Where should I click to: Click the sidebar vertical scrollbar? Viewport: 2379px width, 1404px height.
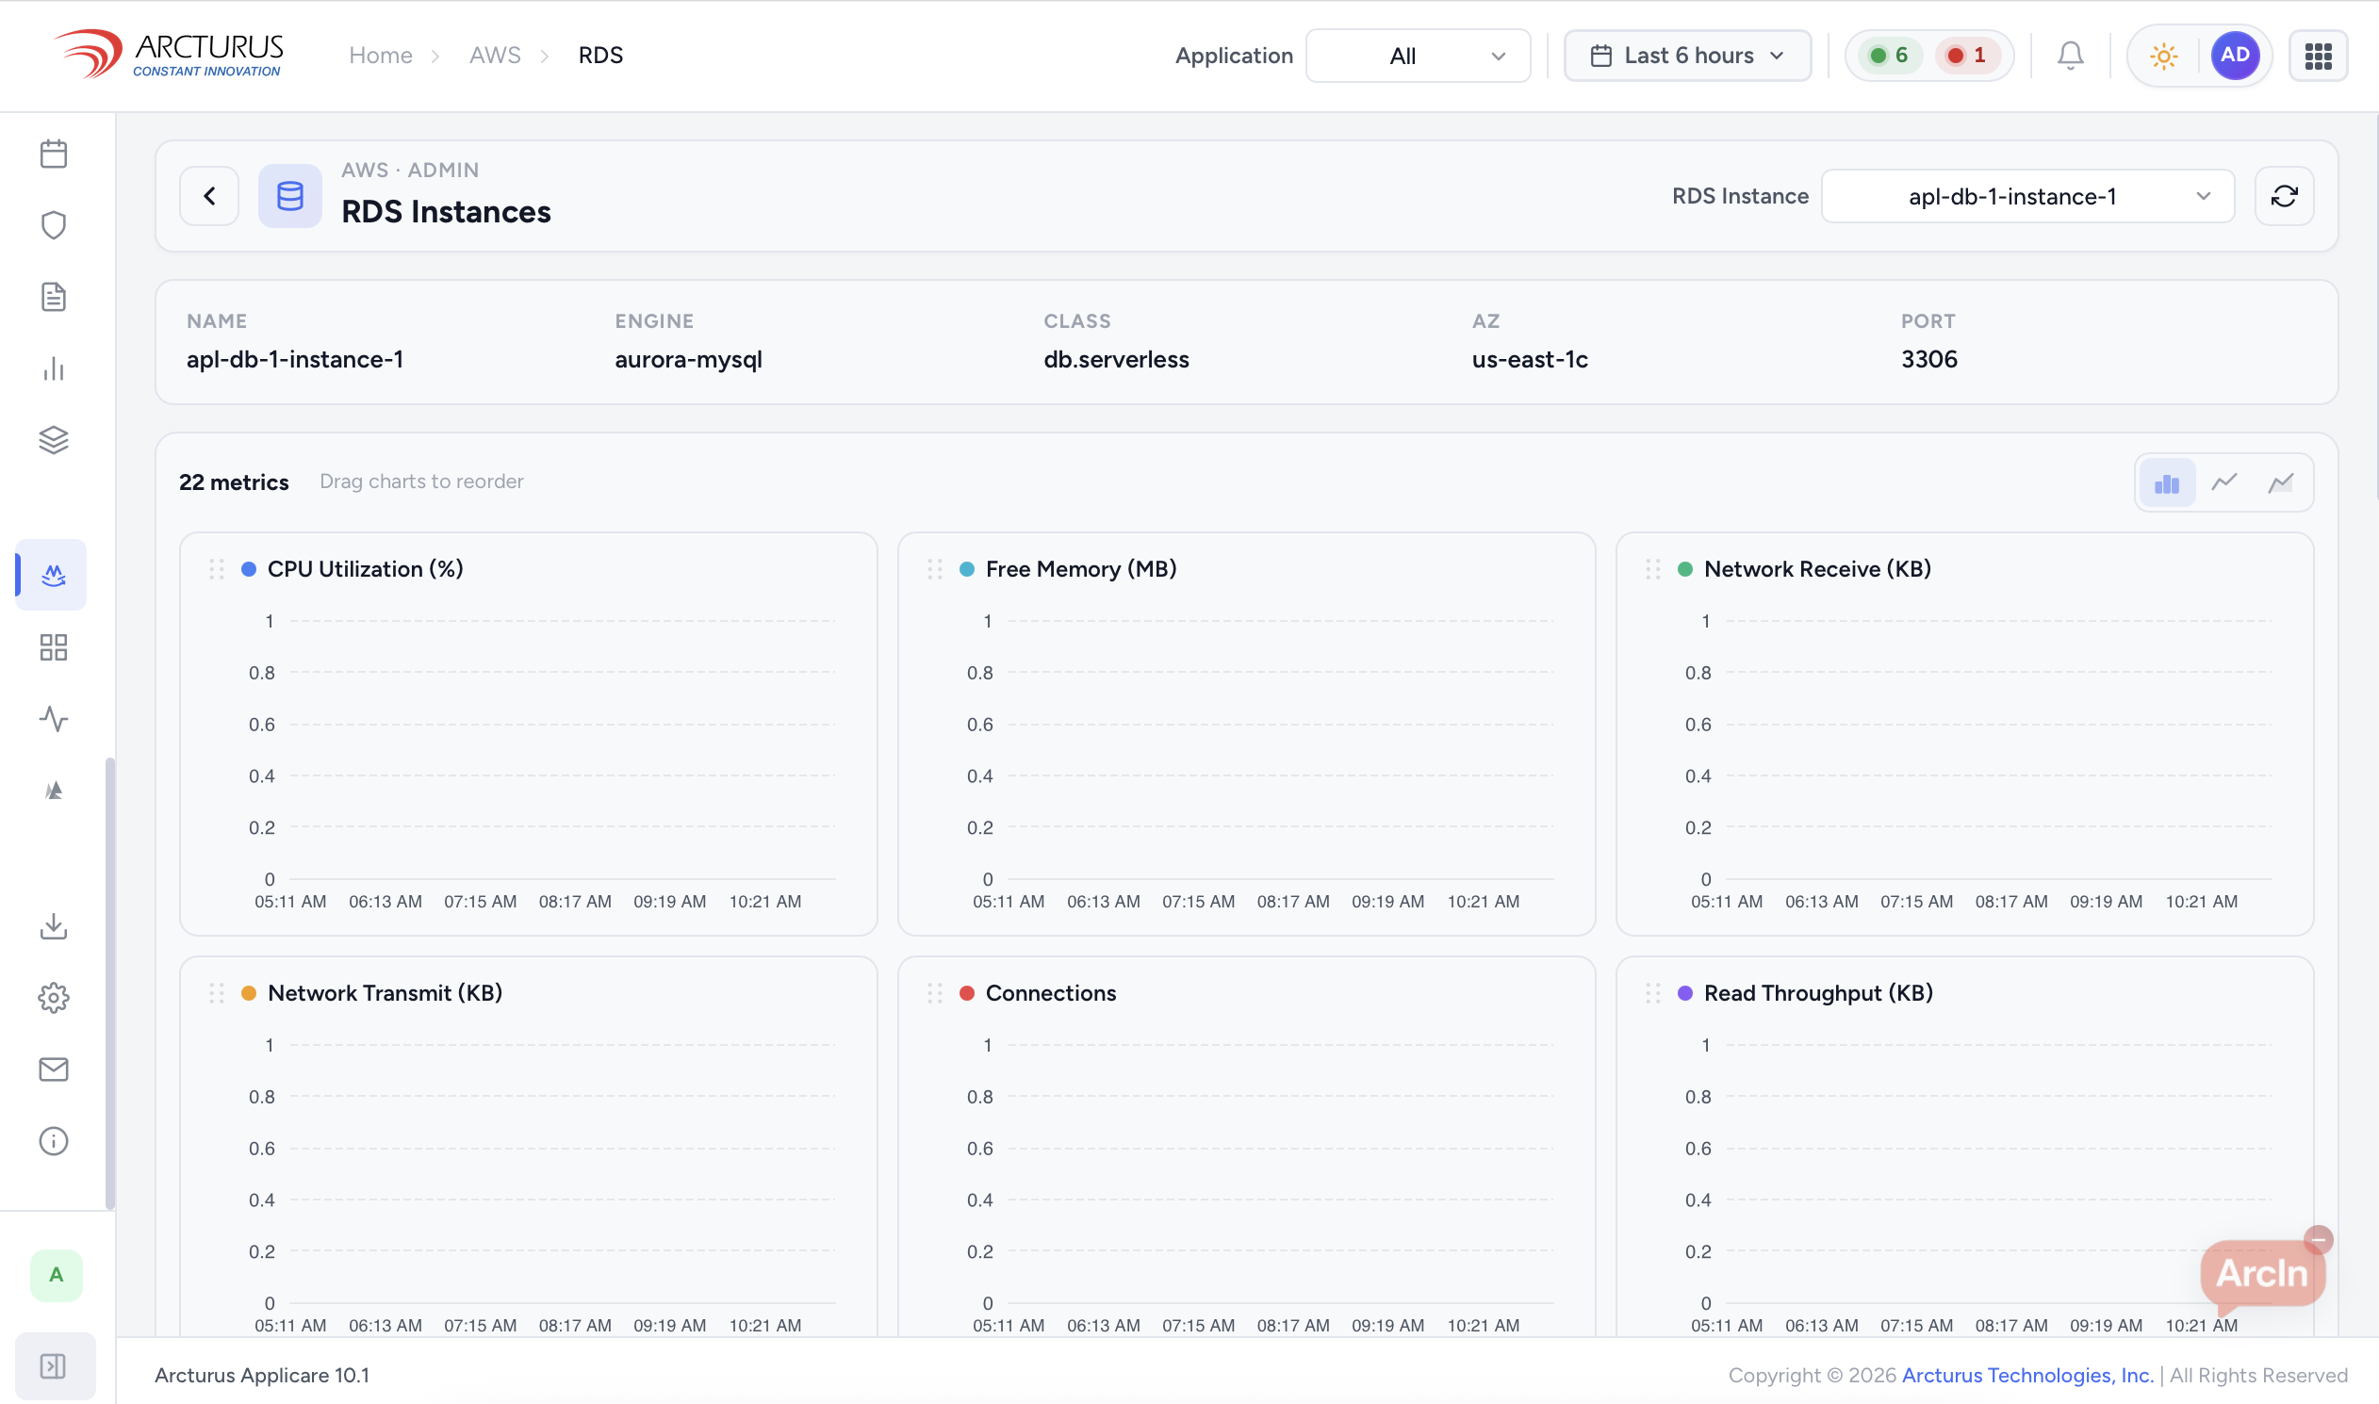(109, 984)
